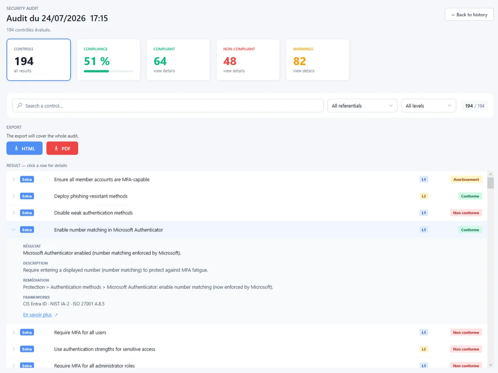The width and height of the screenshot is (498, 373).
Task: Select the Compliance 51 % card
Action: click(x=108, y=60)
